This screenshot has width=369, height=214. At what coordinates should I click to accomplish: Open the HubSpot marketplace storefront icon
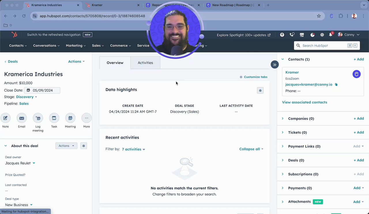pos(302,35)
